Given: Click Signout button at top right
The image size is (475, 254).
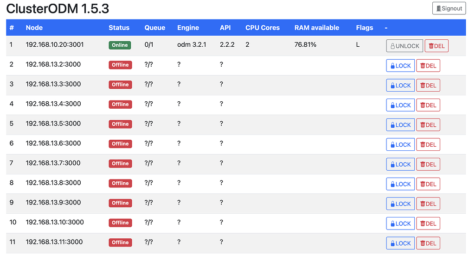Looking at the screenshot, I should point(449,8).
